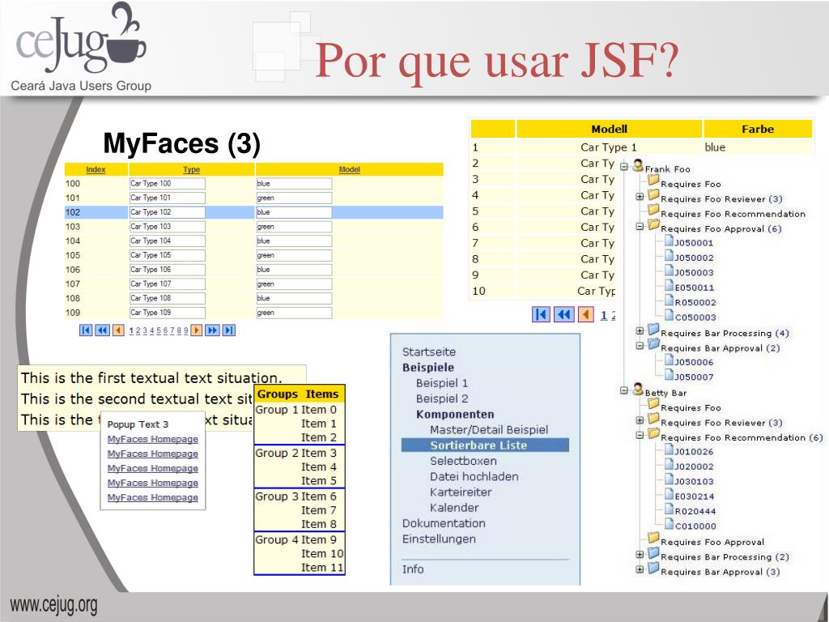Click document icon beside R050002
This screenshot has height=622, width=829.
point(669,300)
